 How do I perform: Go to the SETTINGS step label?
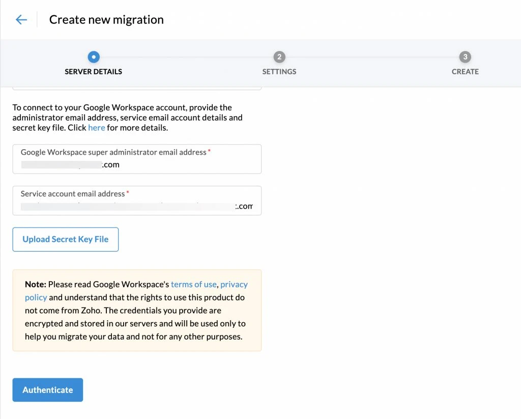(279, 72)
